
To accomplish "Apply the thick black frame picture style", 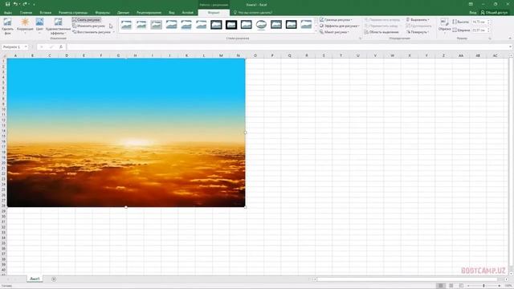I will point(231,25).
